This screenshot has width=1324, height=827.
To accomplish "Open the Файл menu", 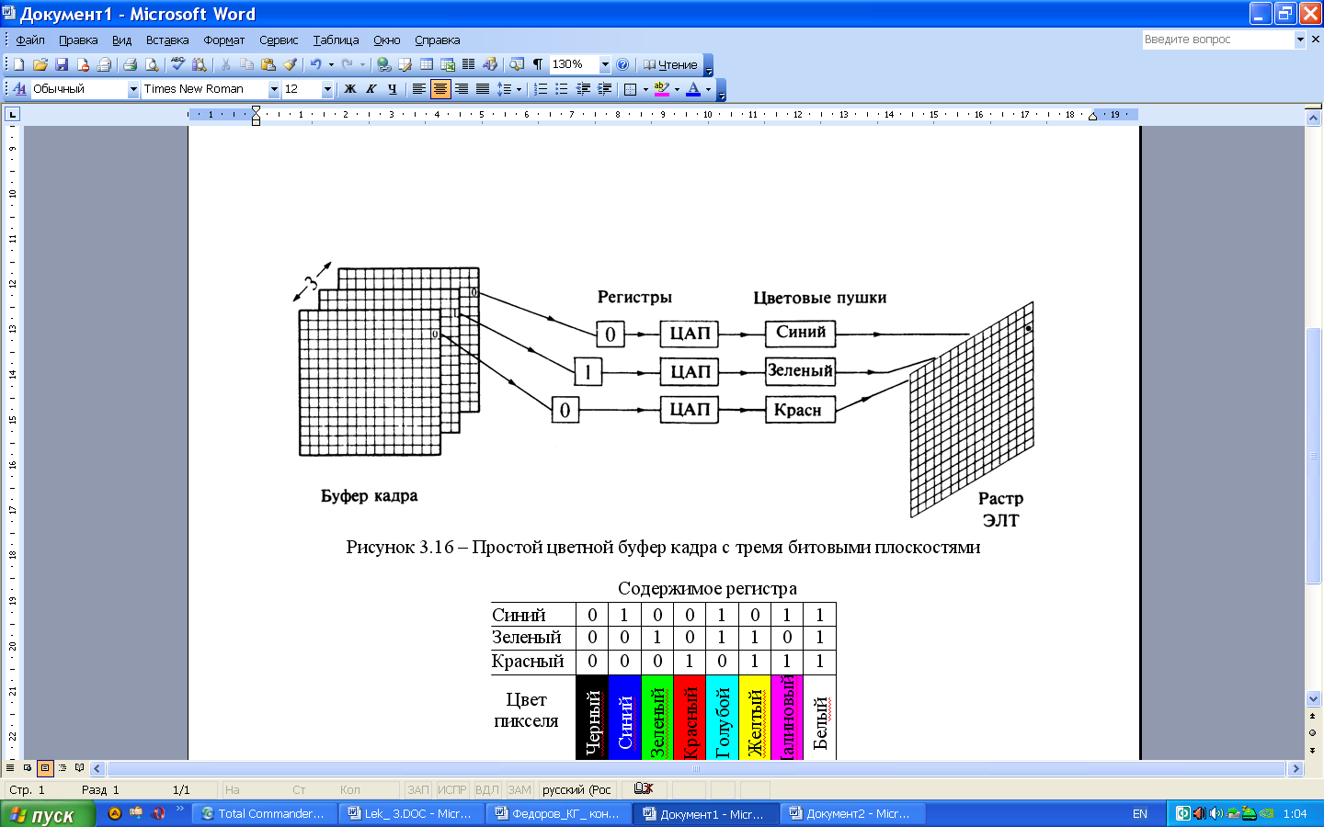I will (x=30, y=40).
